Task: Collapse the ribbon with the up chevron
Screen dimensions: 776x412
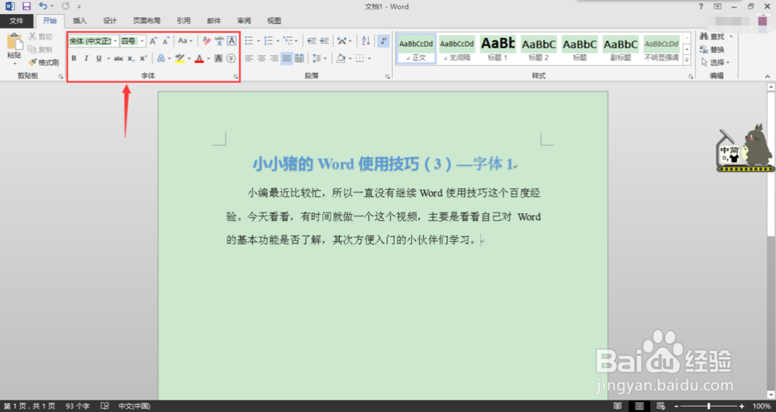Action: [x=767, y=76]
